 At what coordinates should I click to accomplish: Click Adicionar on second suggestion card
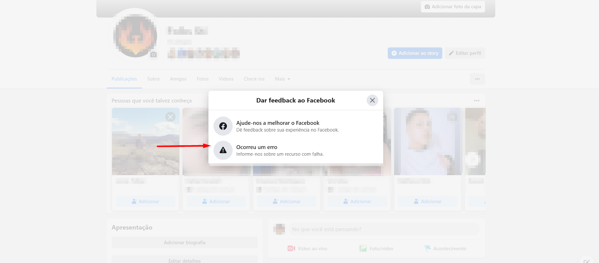[x=216, y=201]
